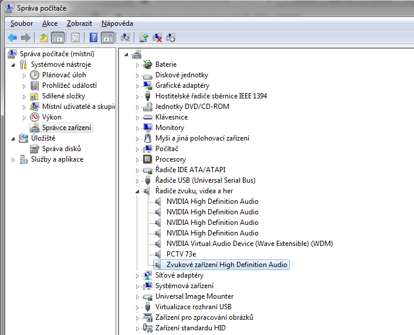Expand the Počítač category

click(x=137, y=149)
